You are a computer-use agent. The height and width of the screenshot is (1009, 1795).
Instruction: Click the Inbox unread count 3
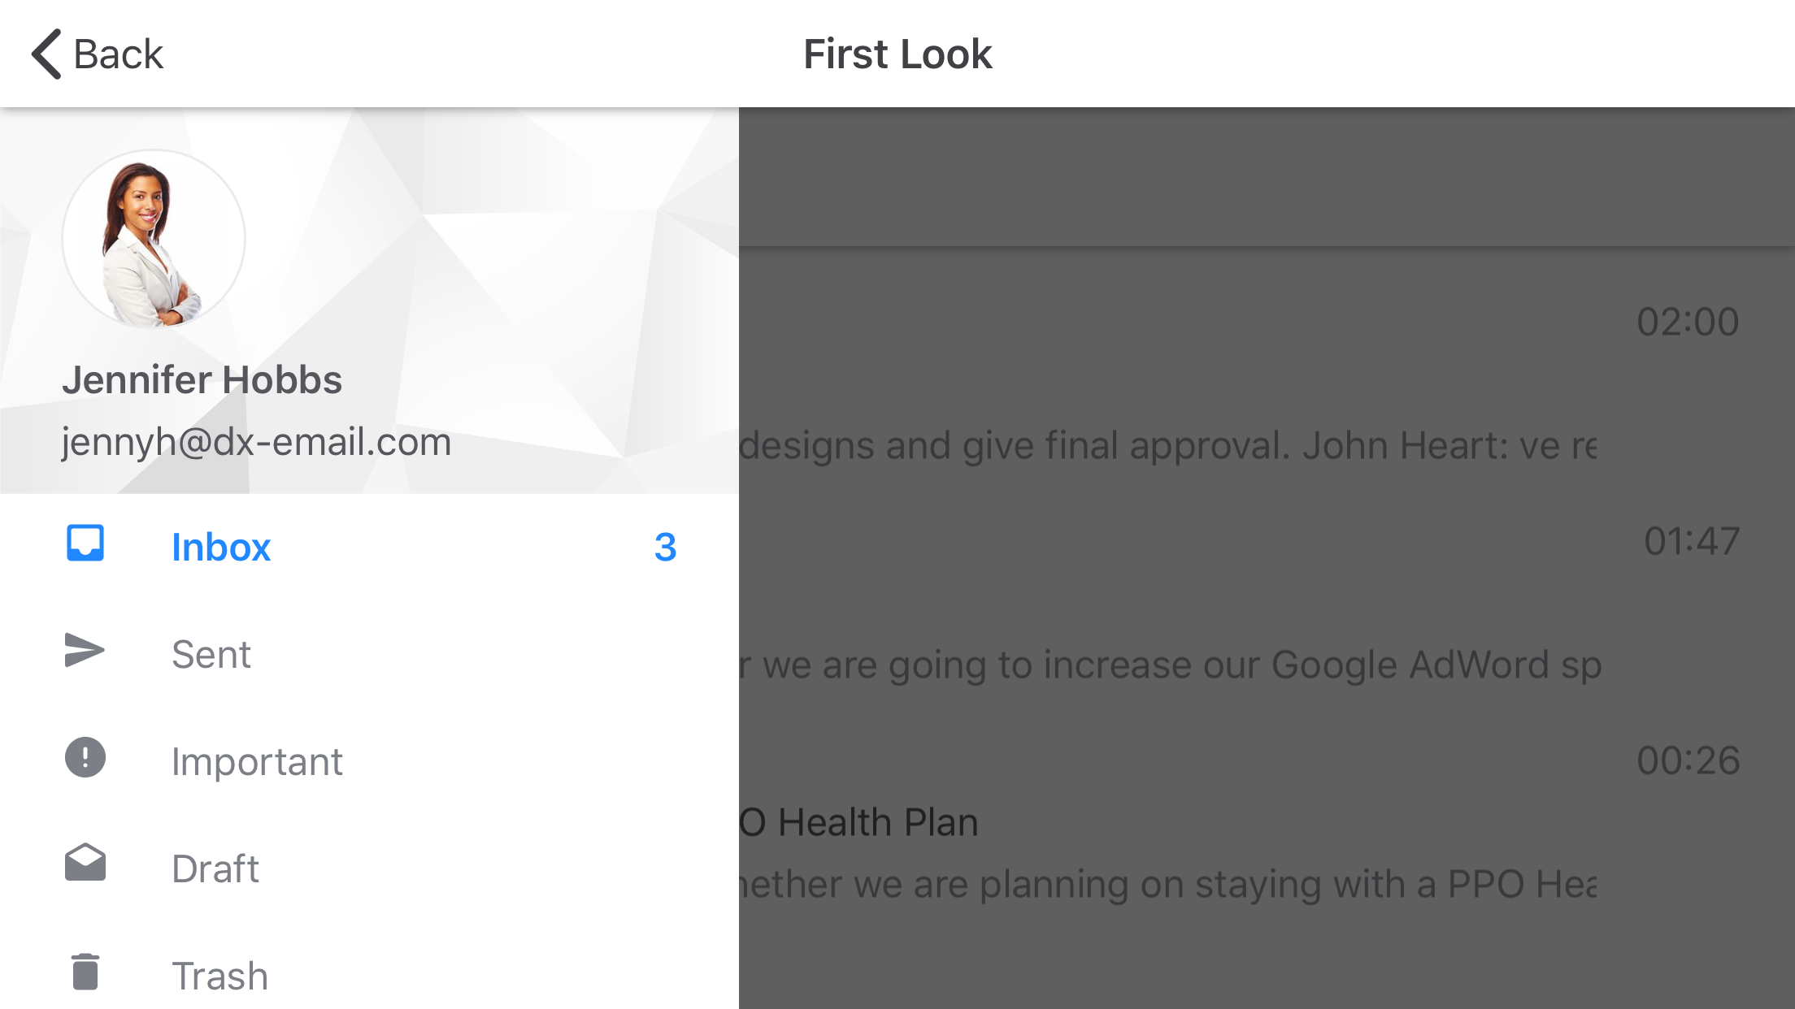pyautogui.click(x=665, y=548)
